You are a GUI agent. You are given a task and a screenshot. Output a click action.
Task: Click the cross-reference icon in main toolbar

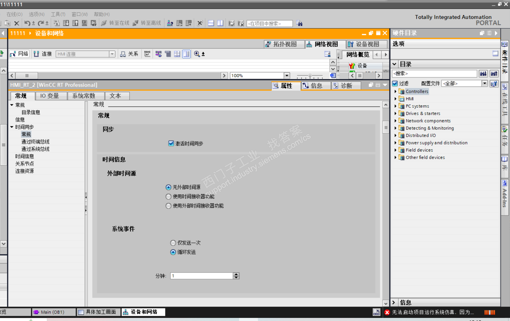tap(200, 23)
